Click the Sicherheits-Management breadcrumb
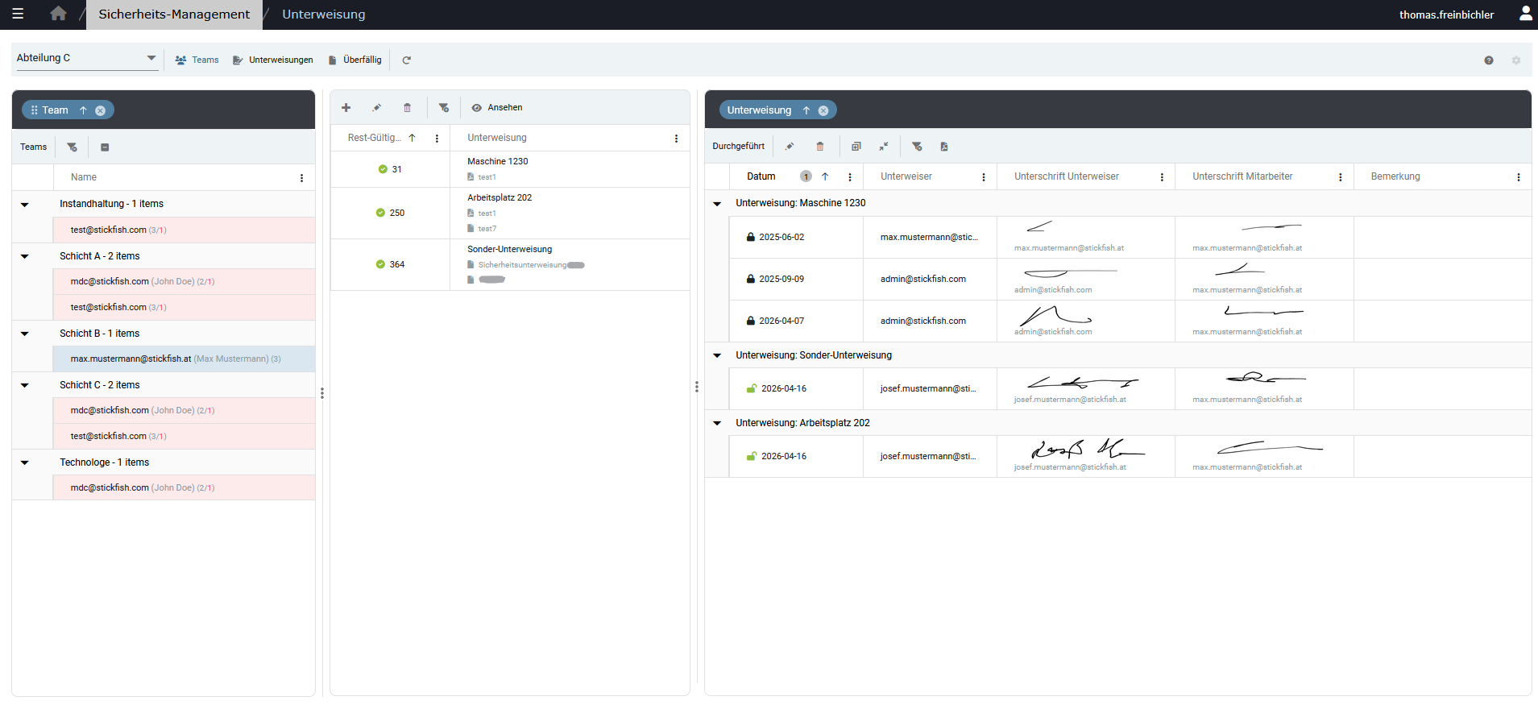 pos(174,15)
